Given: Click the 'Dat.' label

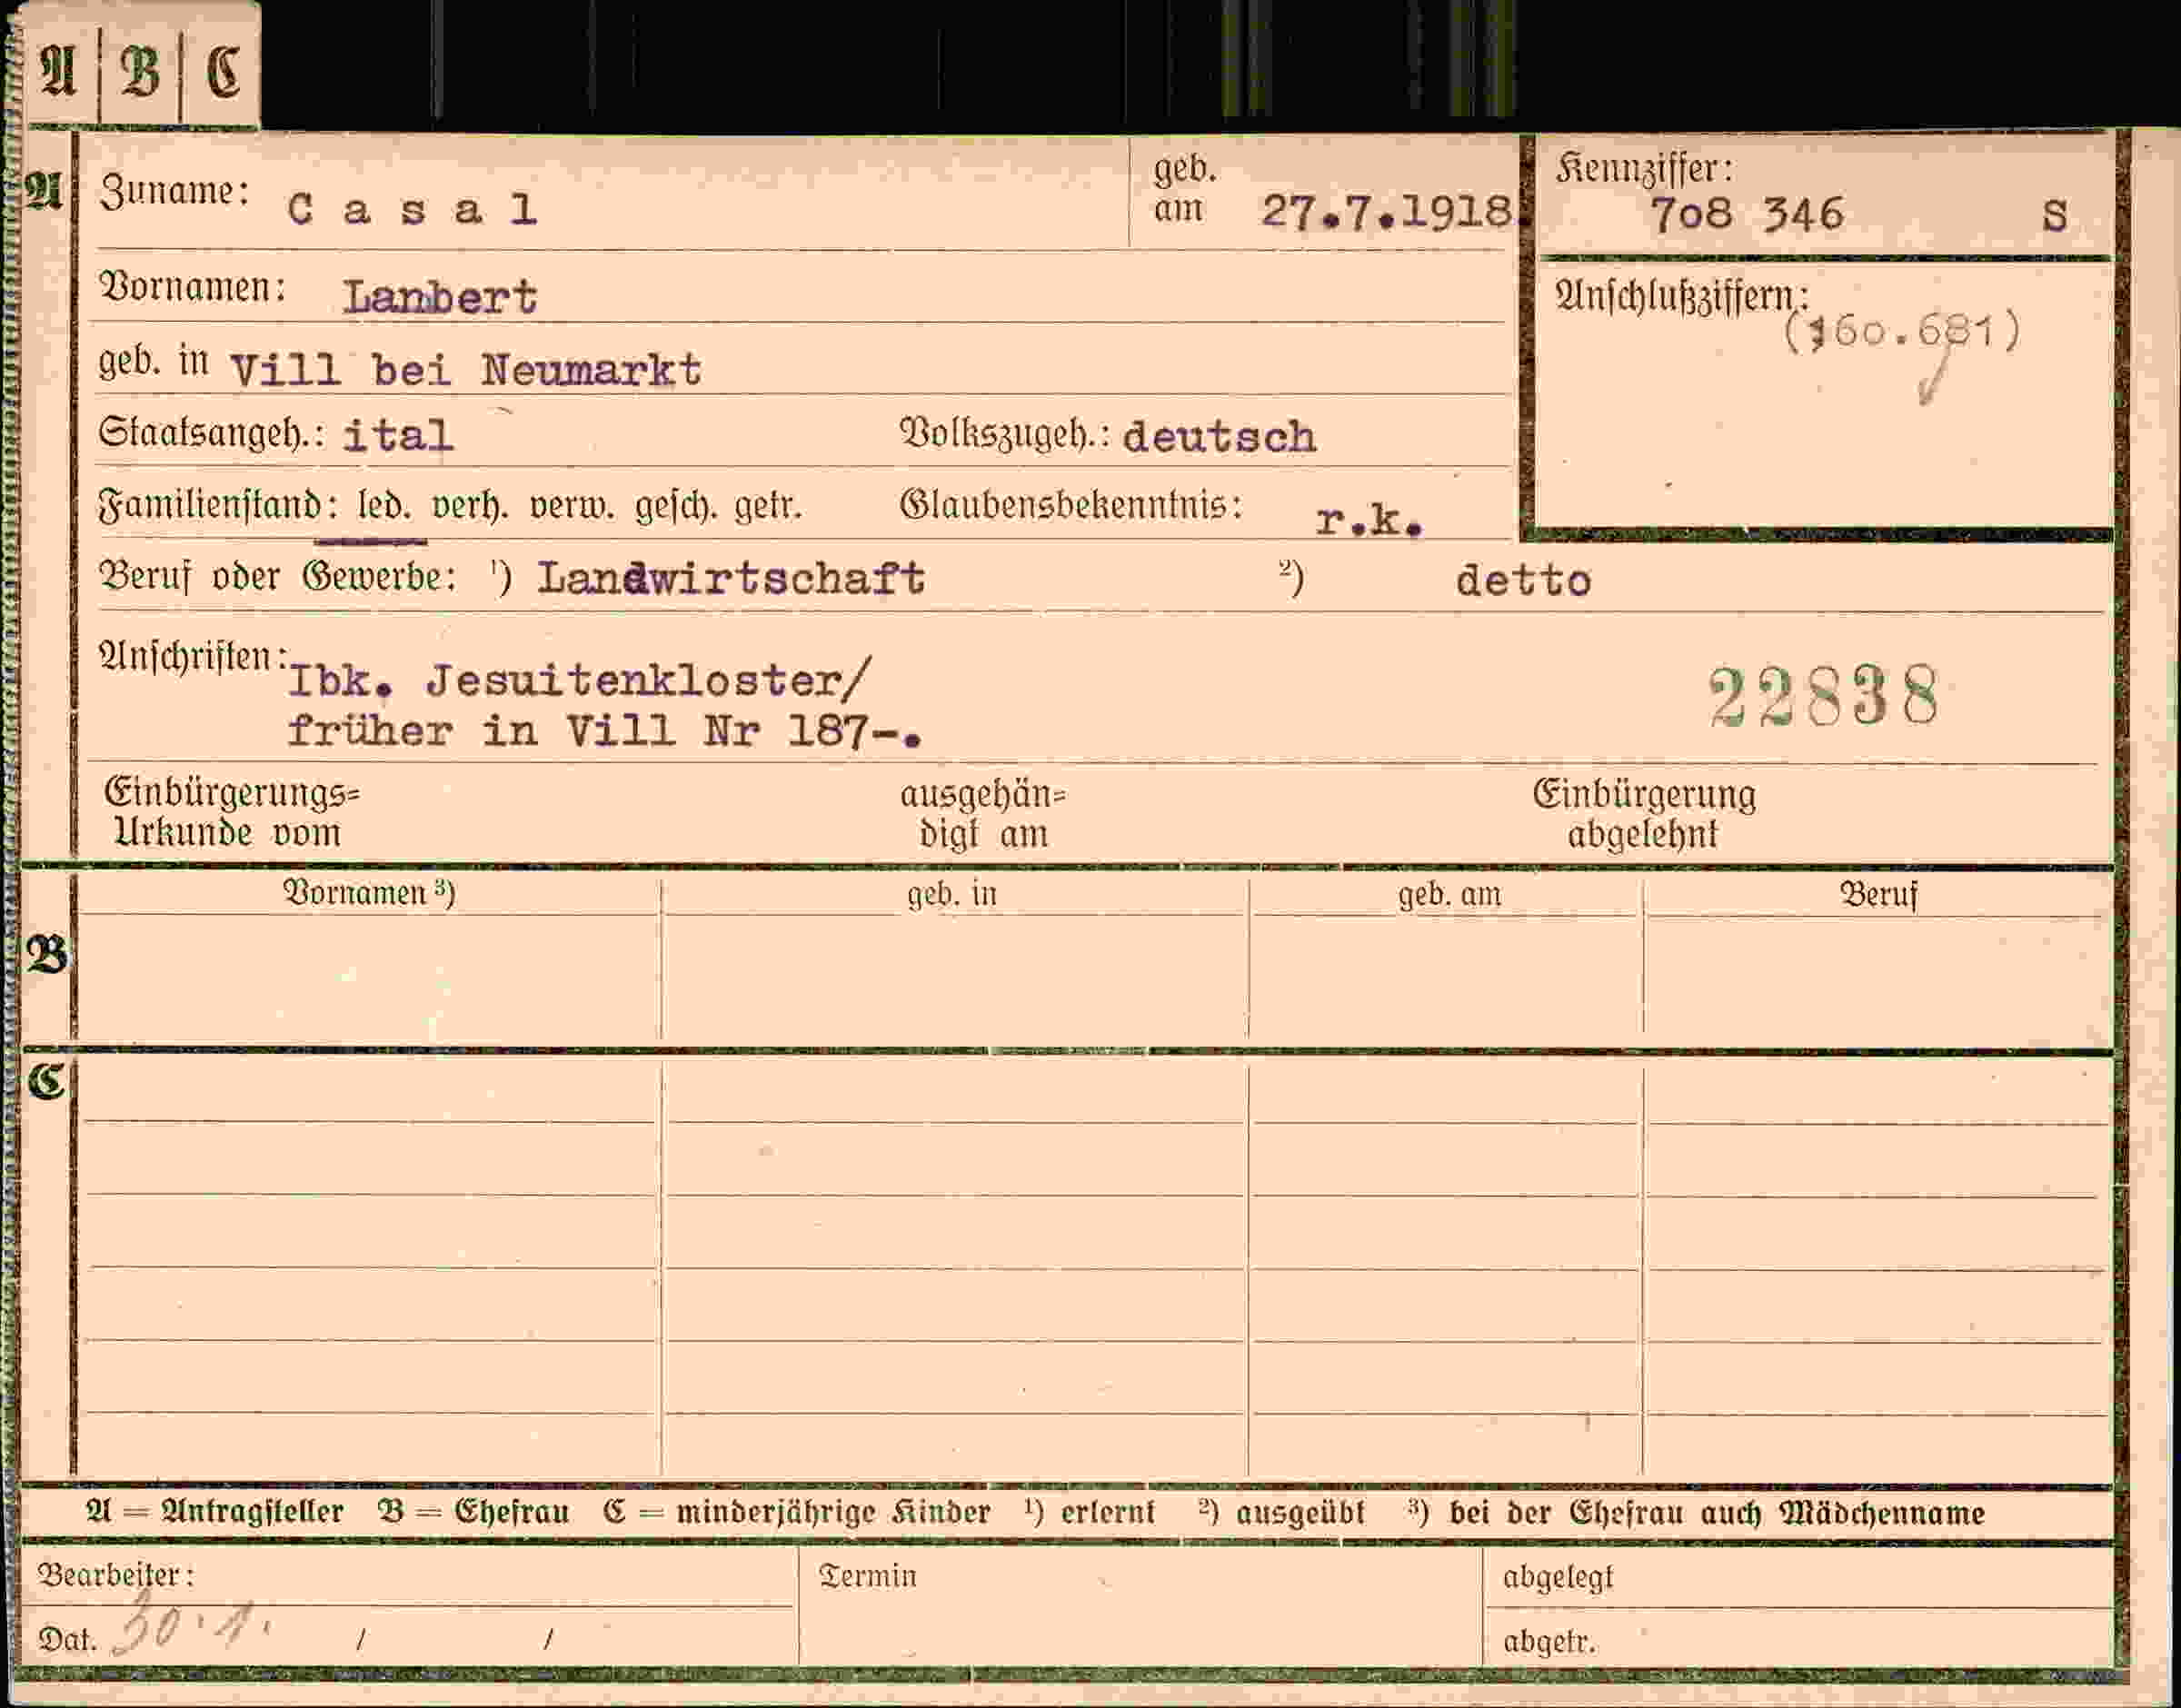Looking at the screenshot, I should tap(67, 1639).
